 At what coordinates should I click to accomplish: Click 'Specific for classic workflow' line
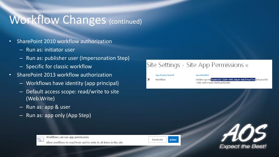pos(59,67)
